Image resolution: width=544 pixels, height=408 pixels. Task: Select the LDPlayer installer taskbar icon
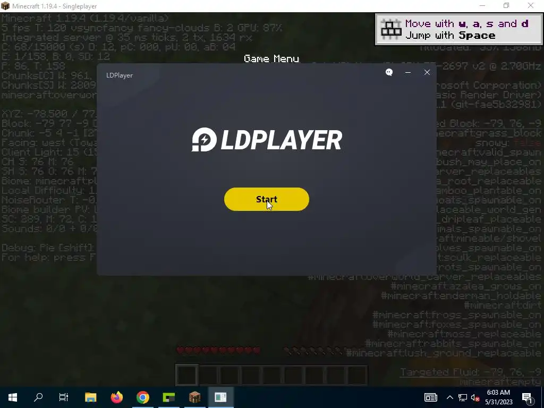tap(220, 397)
